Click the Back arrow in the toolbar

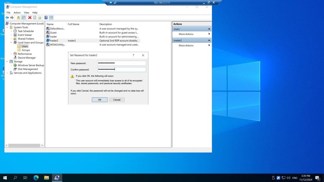click(x=7, y=18)
